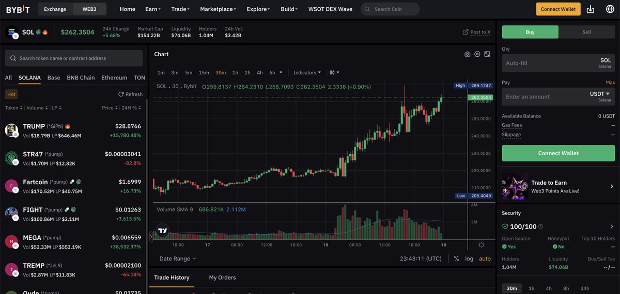Expand chart to fullscreen icon

point(487,54)
